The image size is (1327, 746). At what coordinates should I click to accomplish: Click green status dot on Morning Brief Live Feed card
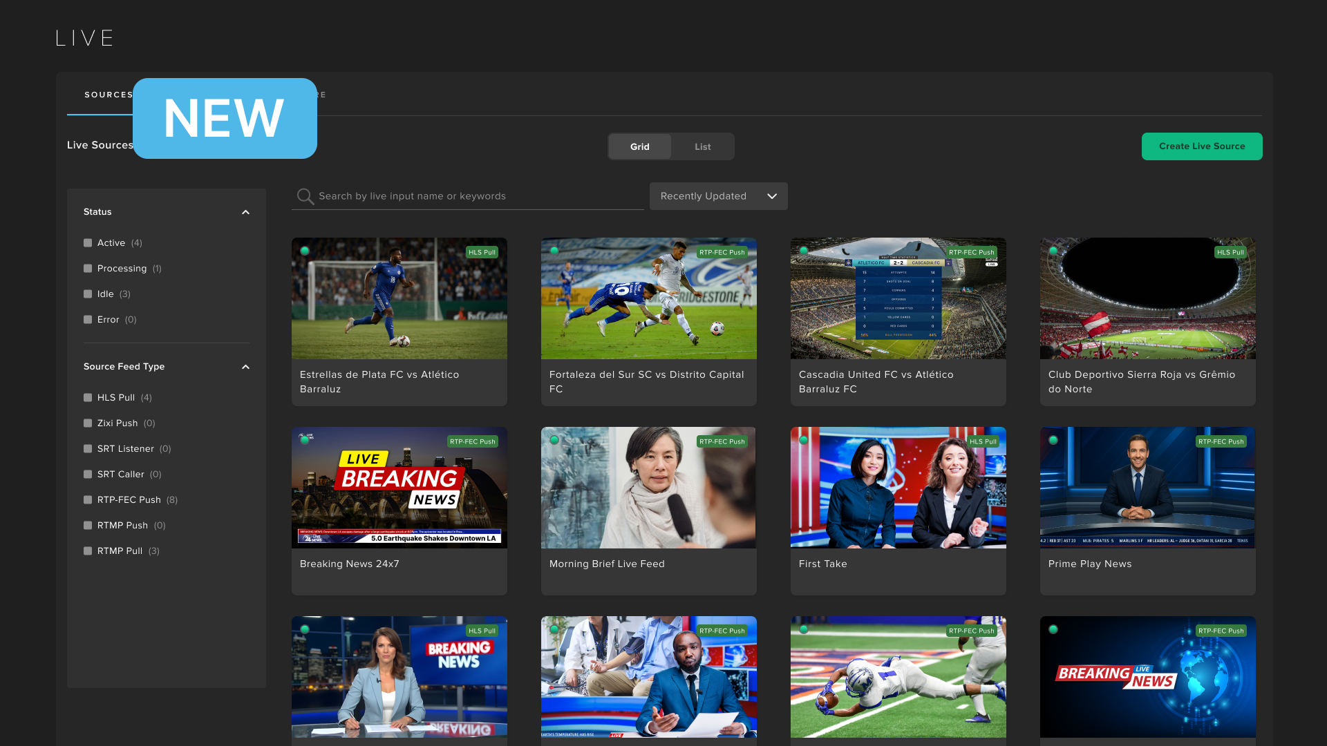pyautogui.click(x=554, y=440)
